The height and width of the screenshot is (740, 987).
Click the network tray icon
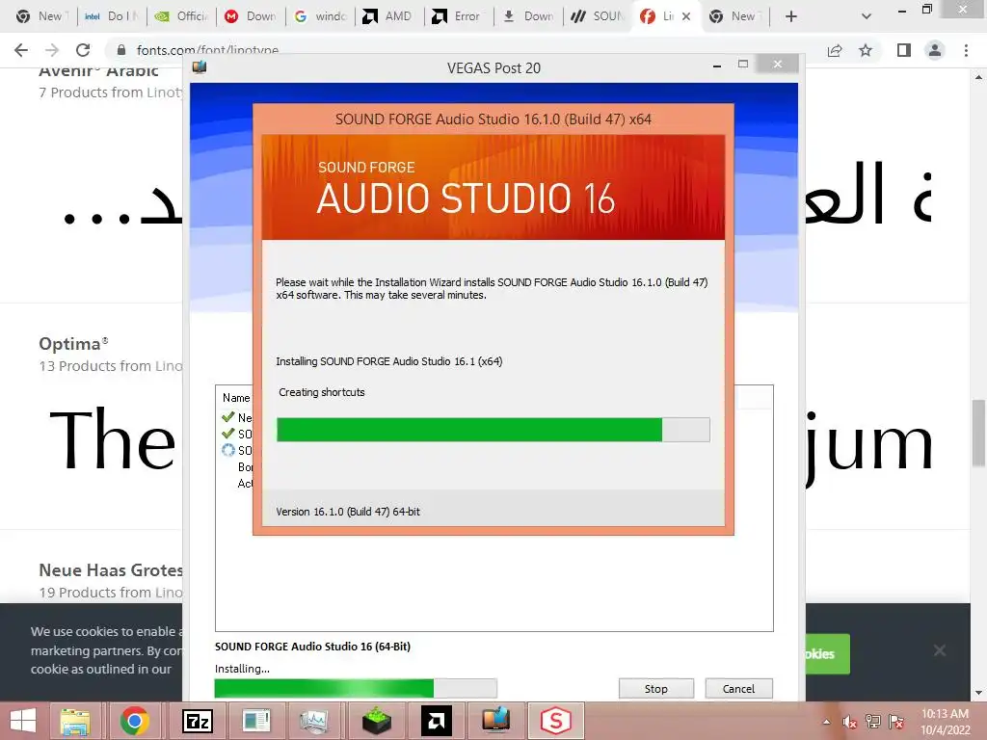point(873,722)
